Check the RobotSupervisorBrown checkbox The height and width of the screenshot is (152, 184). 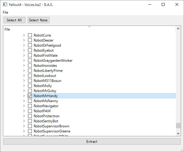coord(30,126)
